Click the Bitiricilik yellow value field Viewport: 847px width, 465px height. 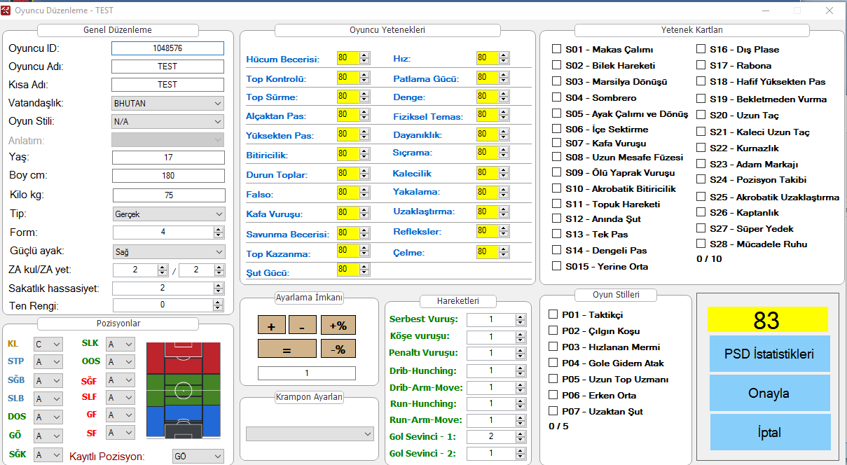(347, 154)
